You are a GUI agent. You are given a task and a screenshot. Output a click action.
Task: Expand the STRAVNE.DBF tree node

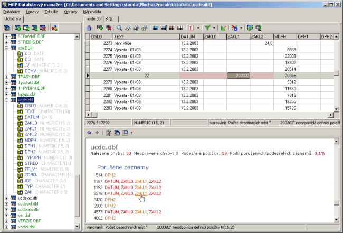pyautogui.click(x=6, y=36)
